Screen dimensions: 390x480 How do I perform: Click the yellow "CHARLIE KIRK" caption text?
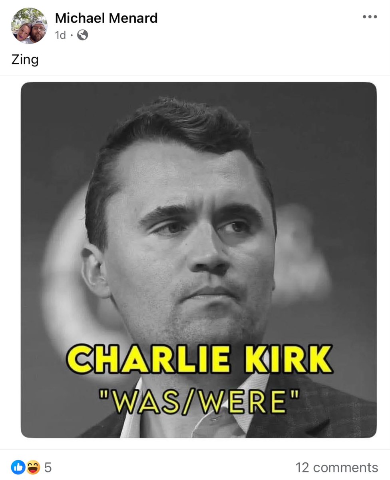click(199, 359)
